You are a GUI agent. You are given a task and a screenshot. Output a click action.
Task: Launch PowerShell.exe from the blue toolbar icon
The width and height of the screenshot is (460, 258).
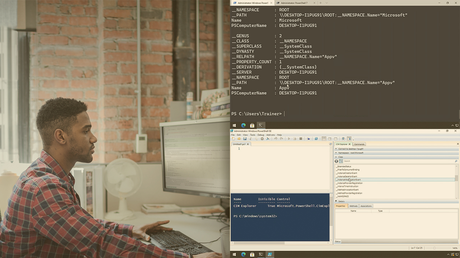coord(316,139)
